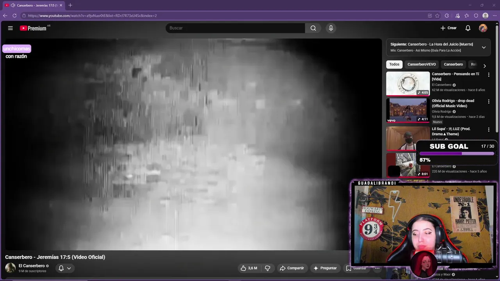Screen dimensions: 500x281
Task: Add this page to favorites star
Action: (437, 16)
